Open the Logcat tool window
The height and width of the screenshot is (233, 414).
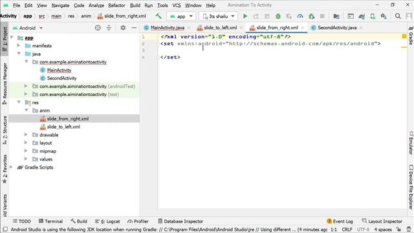point(107,221)
